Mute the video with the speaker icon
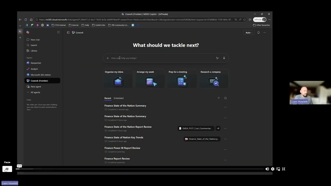Screen dimensions: 331x186 [x=267, y=169]
